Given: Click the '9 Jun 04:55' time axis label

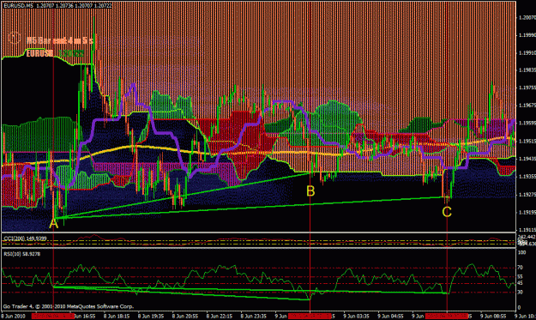Looking at the screenshot, I should (x=390, y=317).
